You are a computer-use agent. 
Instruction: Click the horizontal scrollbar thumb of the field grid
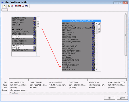[x=15, y=93]
